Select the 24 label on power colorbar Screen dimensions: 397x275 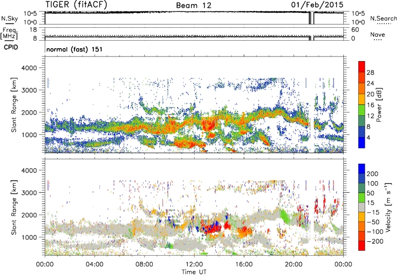point(370,83)
